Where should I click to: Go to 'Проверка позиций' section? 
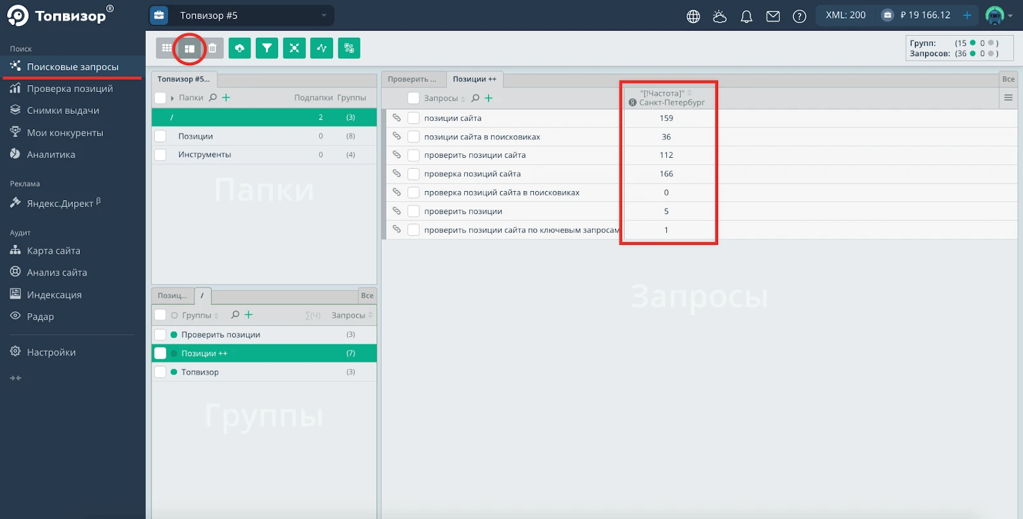click(70, 88)
